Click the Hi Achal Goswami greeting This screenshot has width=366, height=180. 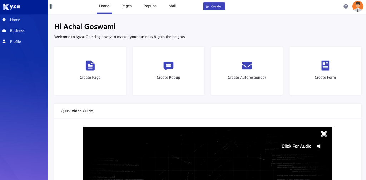[85, 27]
